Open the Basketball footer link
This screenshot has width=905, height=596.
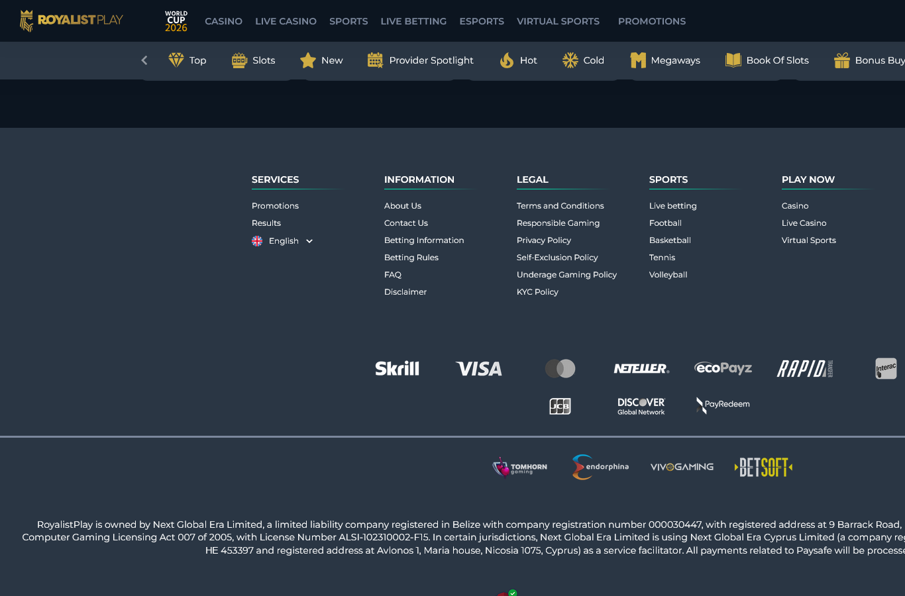coord(670,240)
